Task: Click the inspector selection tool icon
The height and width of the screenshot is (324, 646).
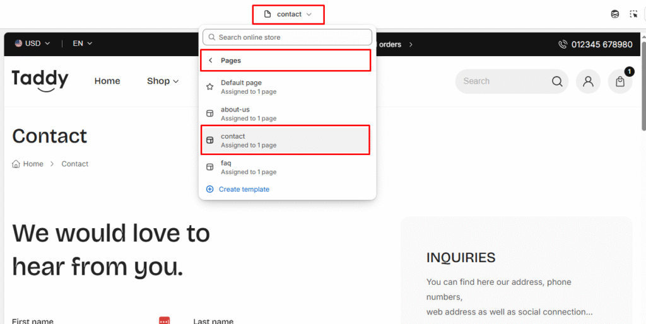Action: click(633, 14)
